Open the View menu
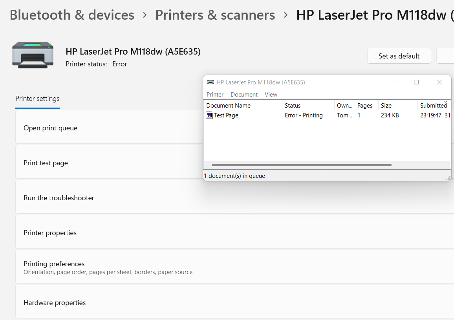 pos(271,94)
